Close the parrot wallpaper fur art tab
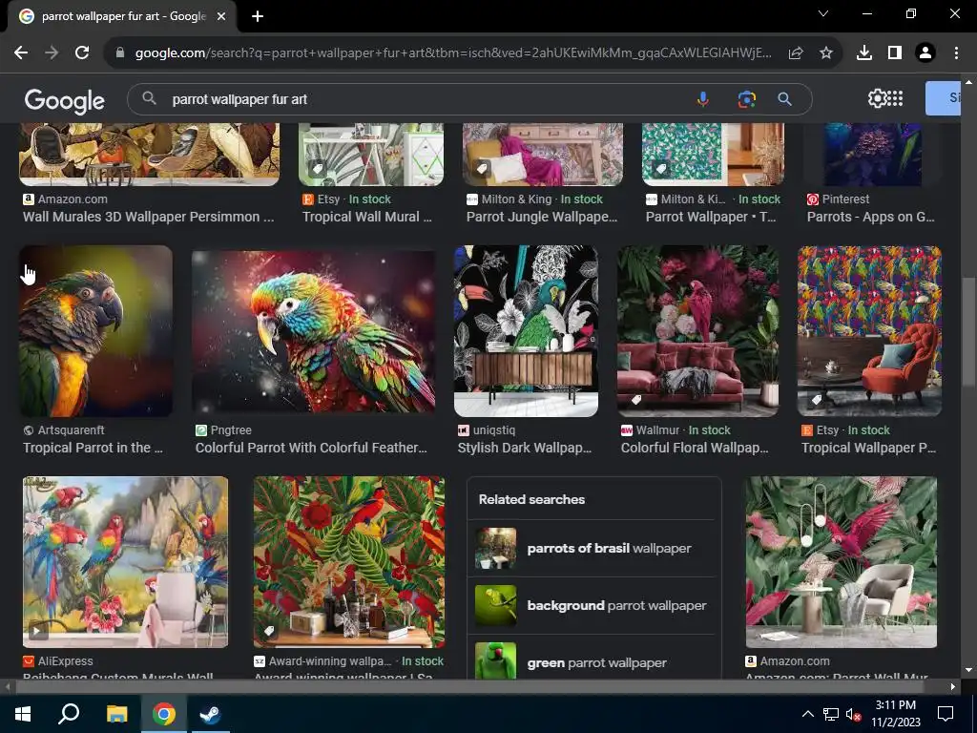977x733 pixels. tap(221, 17)
